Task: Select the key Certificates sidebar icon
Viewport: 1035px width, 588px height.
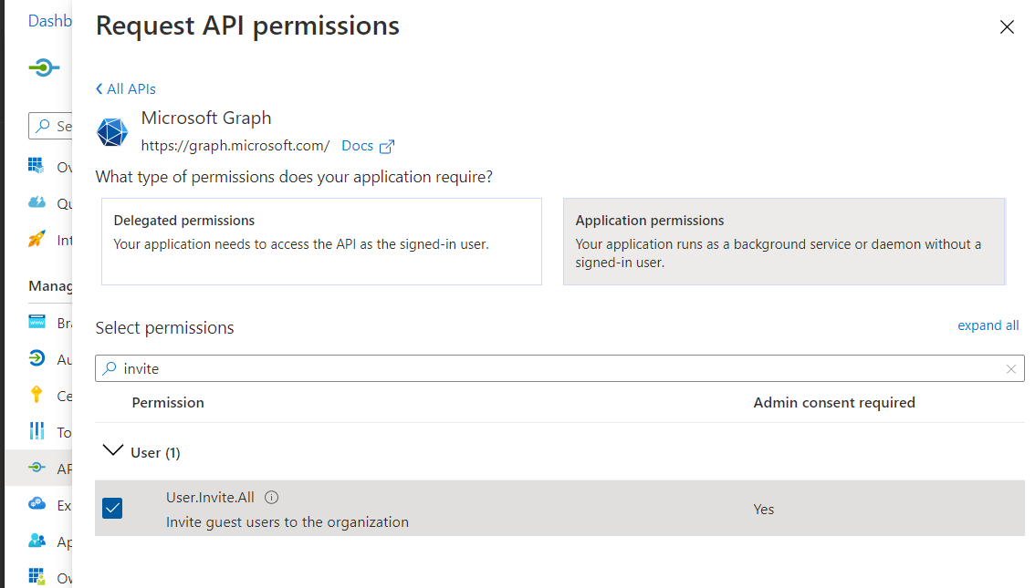Action: (x=37, y=395)
